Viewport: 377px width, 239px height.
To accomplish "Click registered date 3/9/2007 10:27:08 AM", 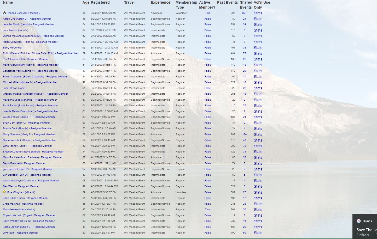I will tap(103, 13).
